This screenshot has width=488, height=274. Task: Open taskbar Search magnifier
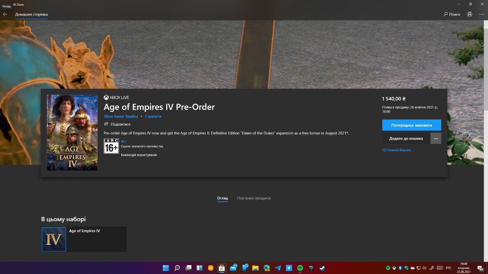(177, 268)
